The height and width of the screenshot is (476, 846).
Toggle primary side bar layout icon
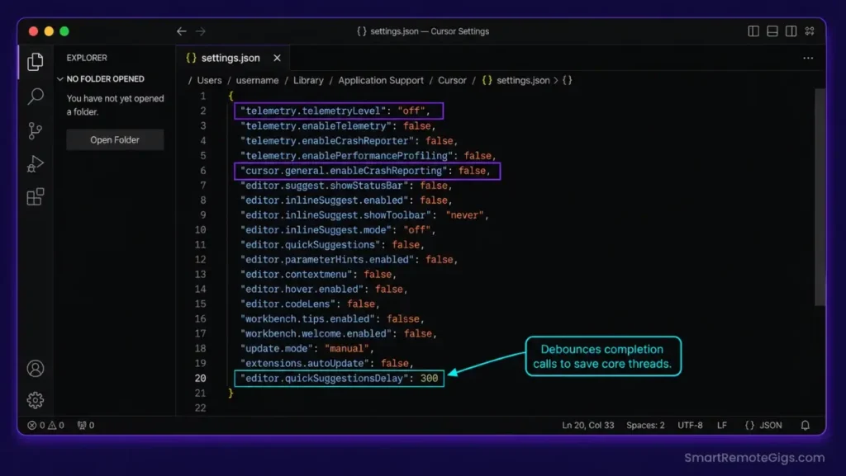click(x=753, y=31)
